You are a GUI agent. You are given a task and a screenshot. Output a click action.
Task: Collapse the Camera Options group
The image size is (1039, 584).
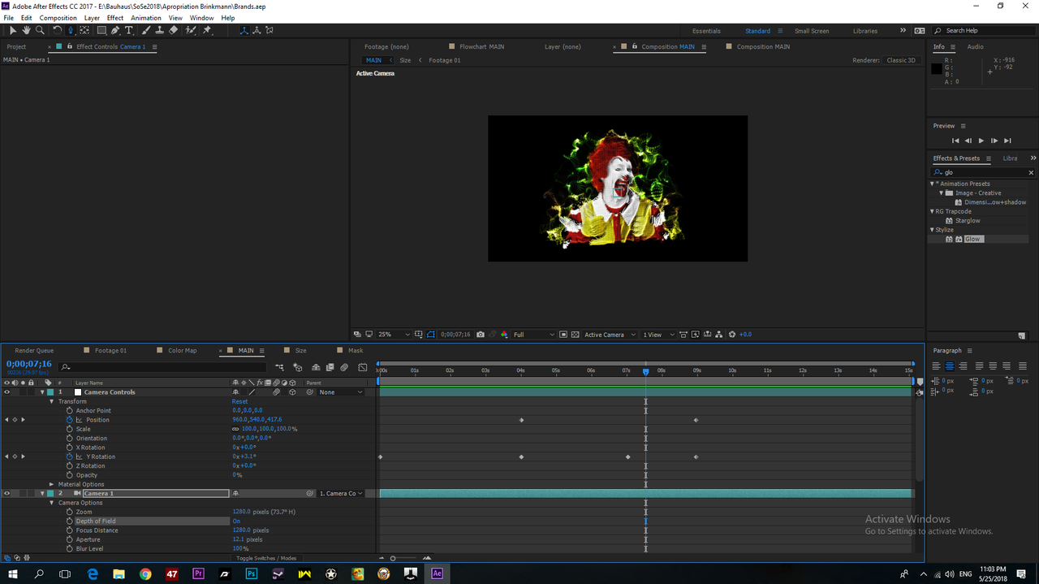pyautogui.click(x=52, y=503)
